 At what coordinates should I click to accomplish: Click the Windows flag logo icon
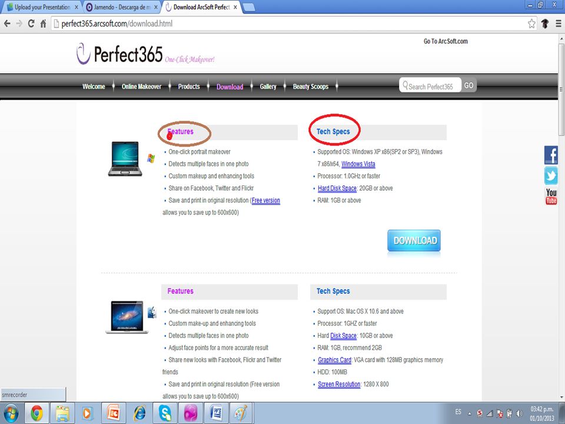[x=151, y=158]
